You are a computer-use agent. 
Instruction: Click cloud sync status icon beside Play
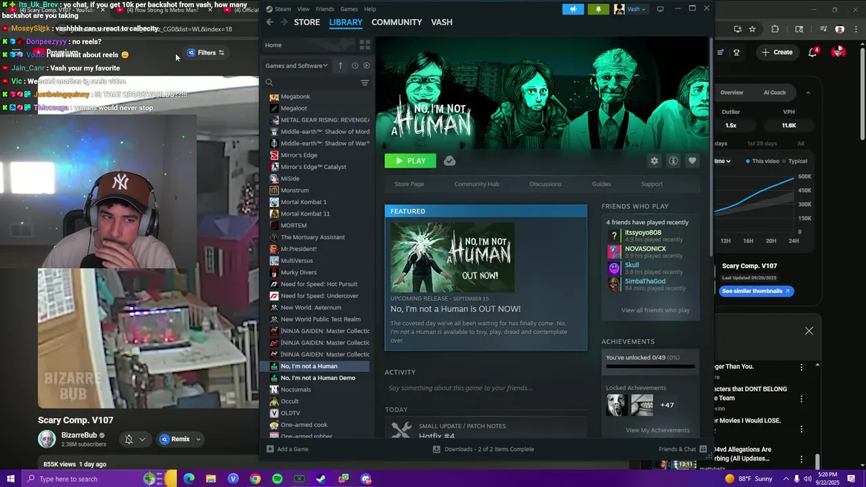(449, 161)
